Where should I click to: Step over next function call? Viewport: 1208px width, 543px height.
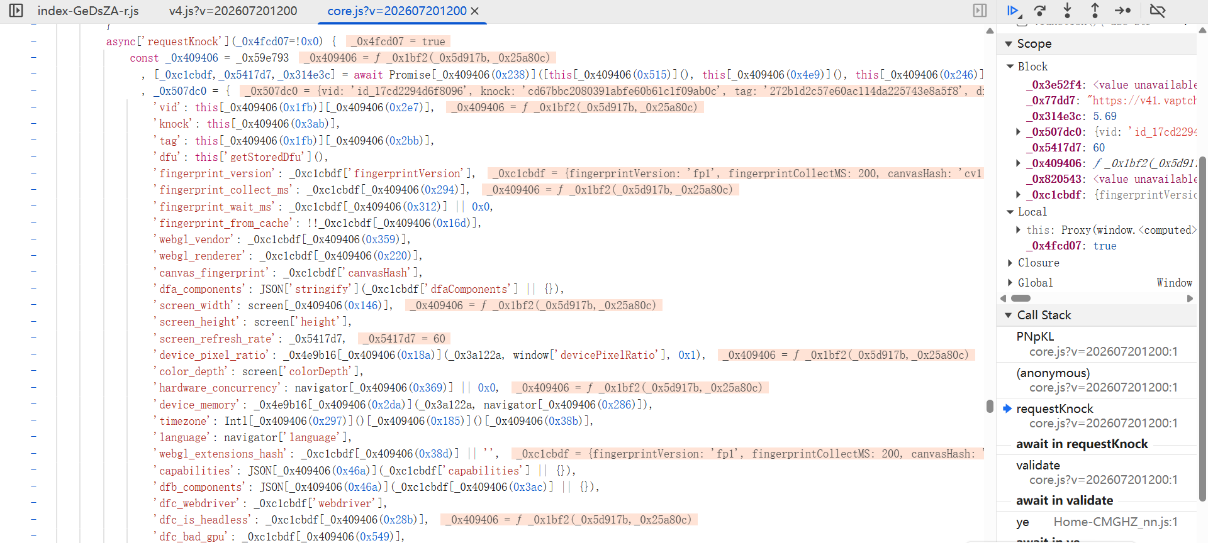pyautogui.click(x=1040, y=11)
